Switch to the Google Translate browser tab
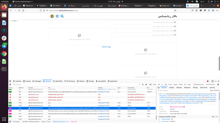The image size is (220, 123). coord(179,6)
